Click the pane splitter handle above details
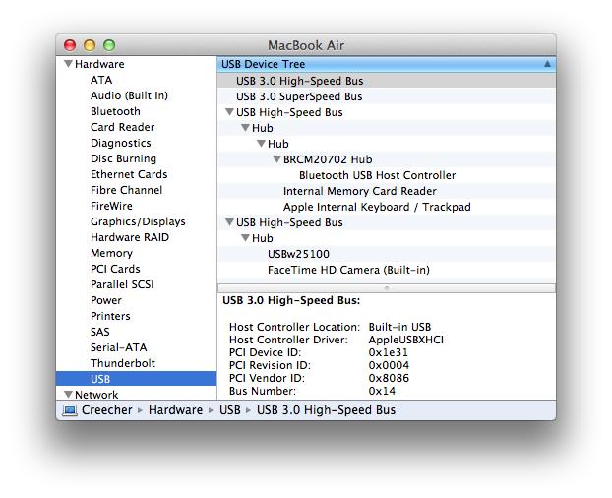Viewport: 612px width, 498px height. pyautogui.click(x=387, y=288)
